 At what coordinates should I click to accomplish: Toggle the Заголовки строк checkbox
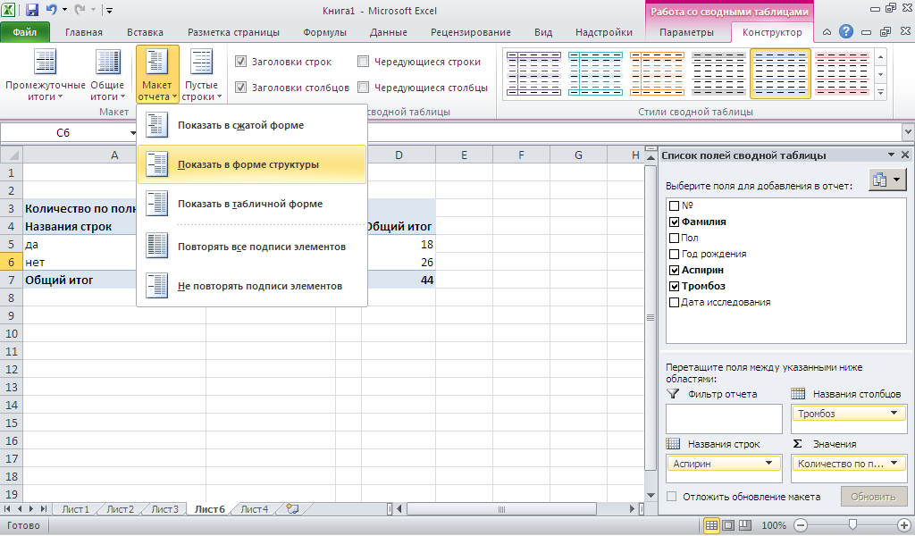pyautogui.click(x=240, y=62)
